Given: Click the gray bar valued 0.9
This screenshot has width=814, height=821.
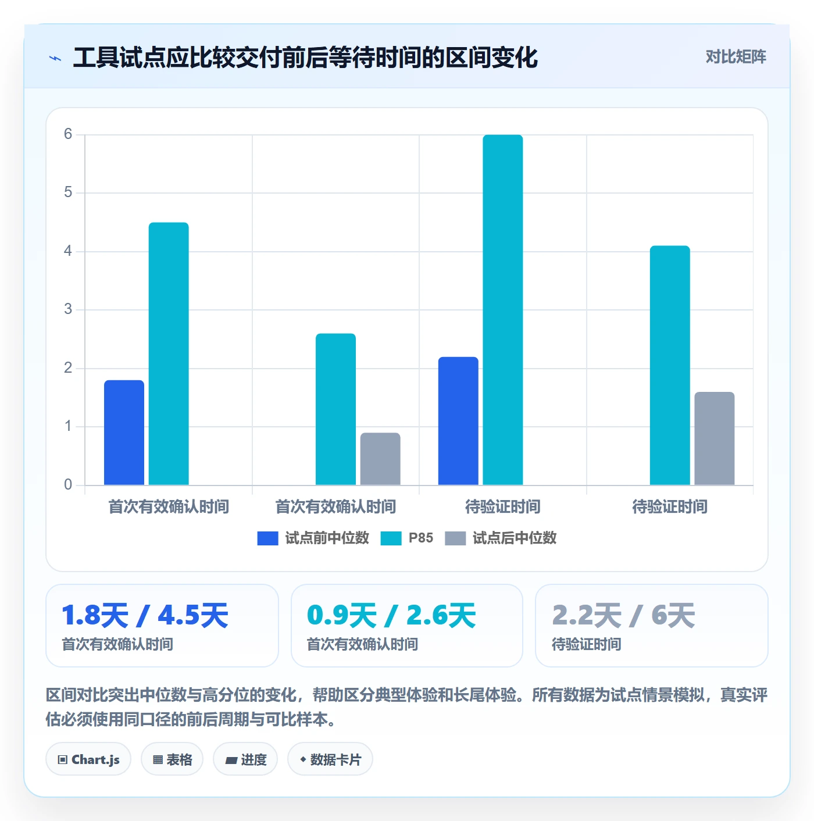Looking at the screenshot, I should point(380,459).
